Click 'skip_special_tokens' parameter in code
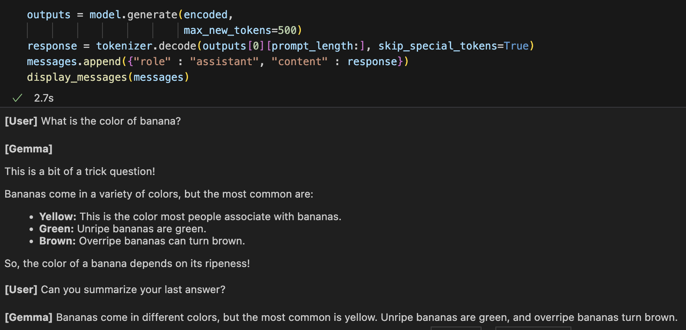The image size is (686, 330). pos(437,46)
